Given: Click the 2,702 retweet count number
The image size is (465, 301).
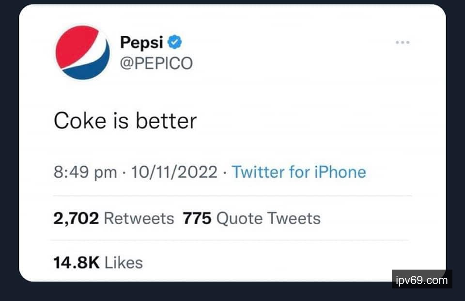Looking at the screenshot, I should (x=76, y=218).
